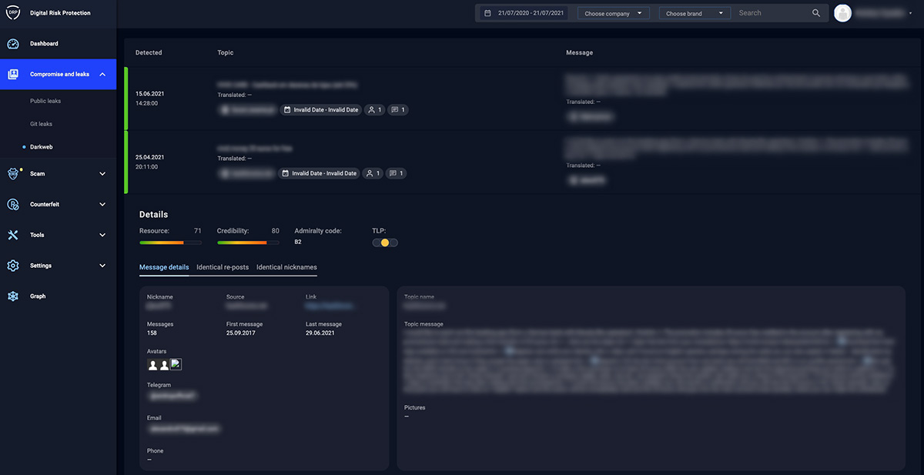Toggle the TLP switch
Image resolution: width=924 pixels, height=475 pixels.
(385, 243)
